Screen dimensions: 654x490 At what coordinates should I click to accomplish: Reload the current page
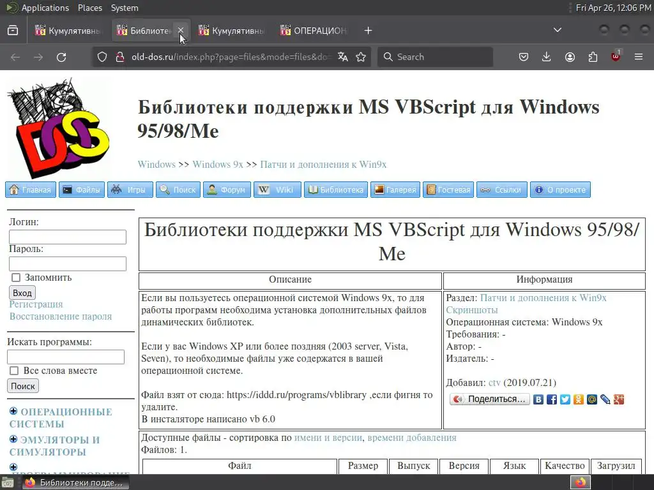pyautogui.click(x=61, y=57)
